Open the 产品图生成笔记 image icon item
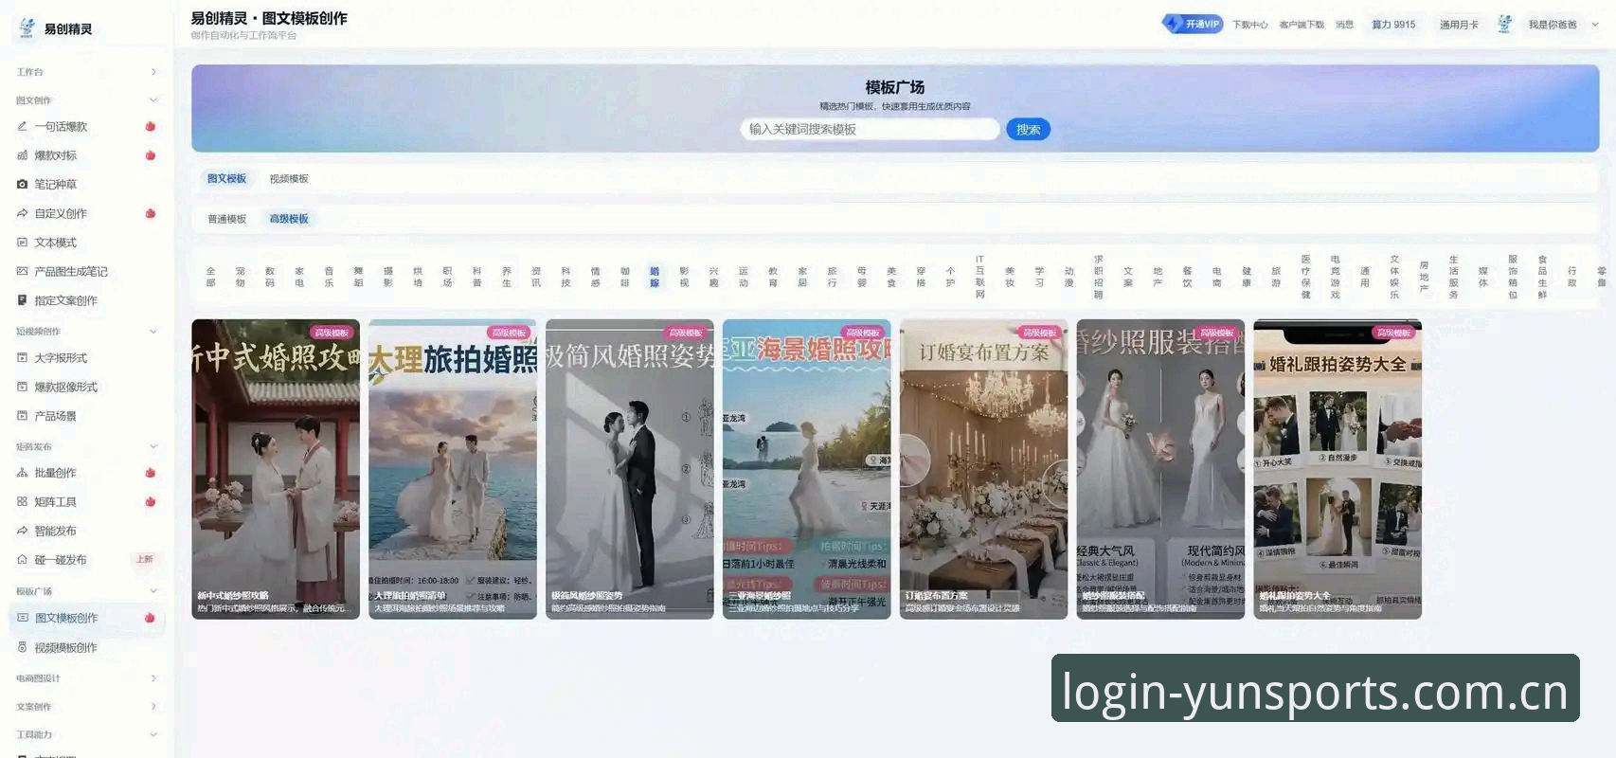 coord(22,271)
